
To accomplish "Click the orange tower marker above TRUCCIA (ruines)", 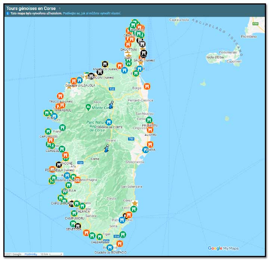I will 60,96.
